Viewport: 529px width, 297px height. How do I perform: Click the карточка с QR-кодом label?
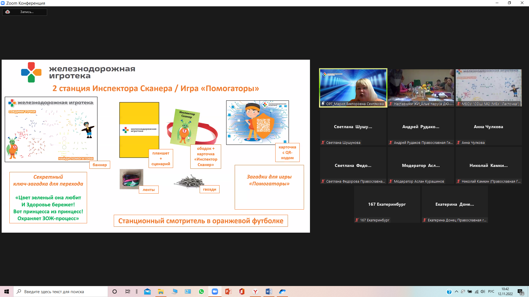pos(287,152)
